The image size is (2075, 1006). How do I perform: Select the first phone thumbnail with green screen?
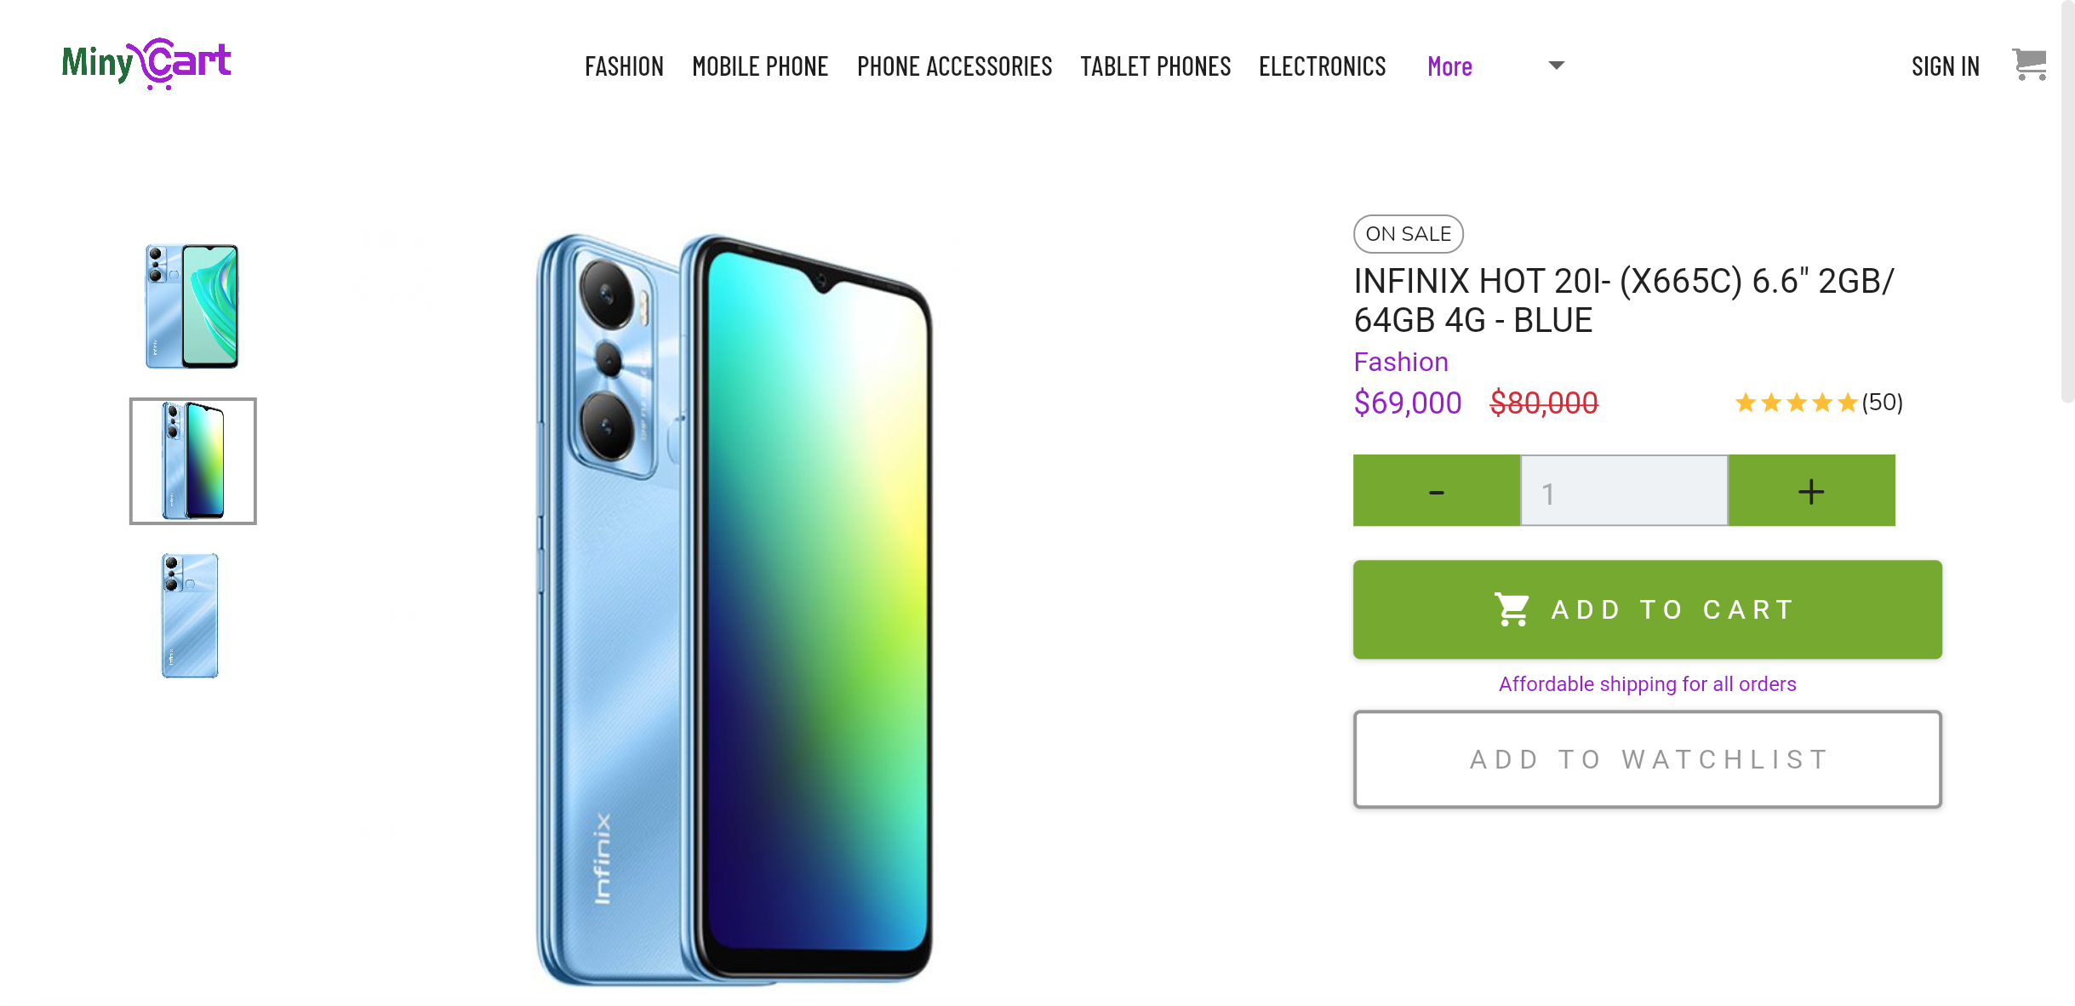[192, 306]
